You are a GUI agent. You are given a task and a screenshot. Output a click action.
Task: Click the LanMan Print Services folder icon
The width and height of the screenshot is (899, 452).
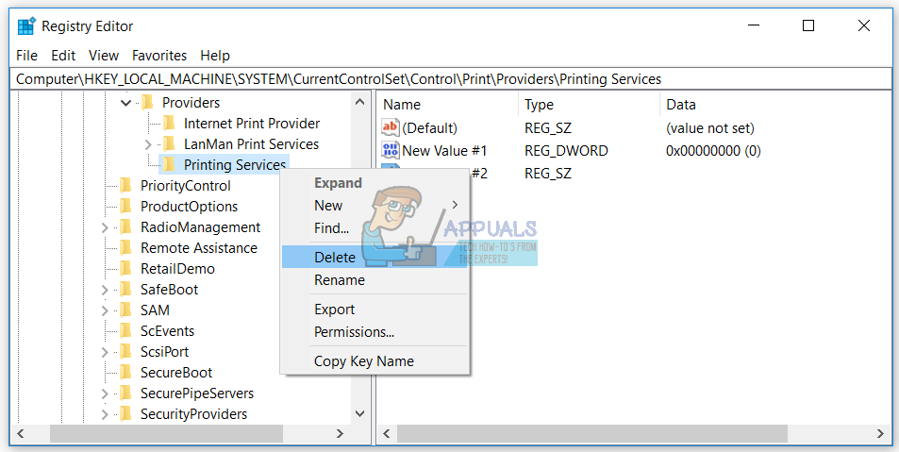pos(170,144)
